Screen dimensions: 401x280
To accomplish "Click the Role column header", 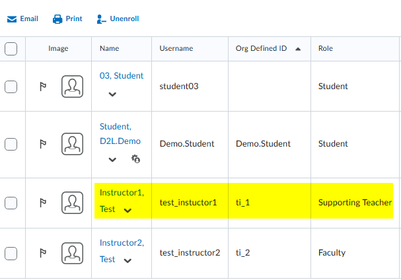I will click(326, 48).
